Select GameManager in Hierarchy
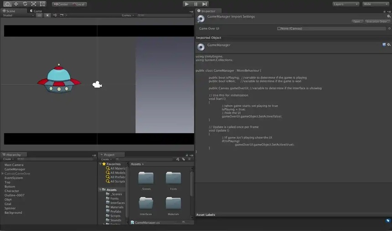The height and width of the screenshot is (231, 392). (15, 169)
